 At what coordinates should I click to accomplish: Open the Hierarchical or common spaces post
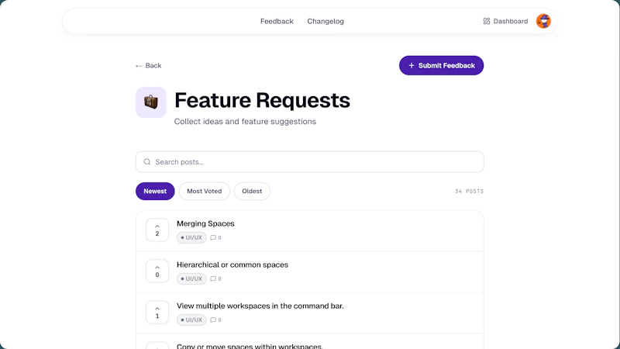pyautogui.click(x=232, y=264)
